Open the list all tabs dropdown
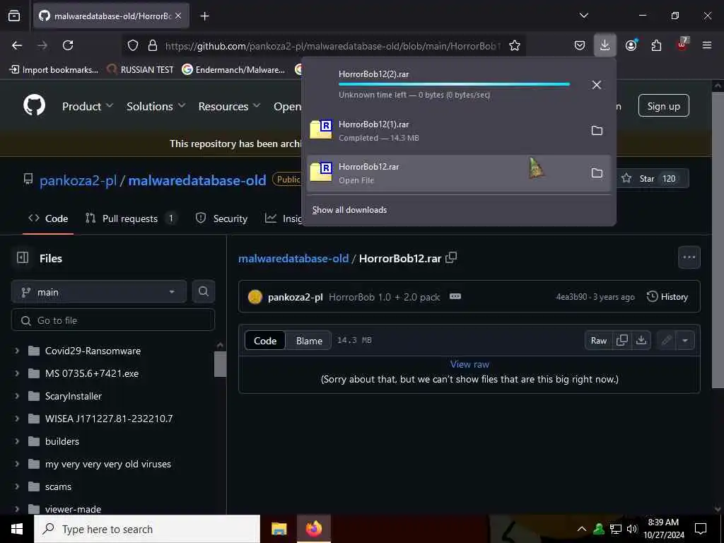The height and width of the screenshot is (543, 724). pos(583,16)
